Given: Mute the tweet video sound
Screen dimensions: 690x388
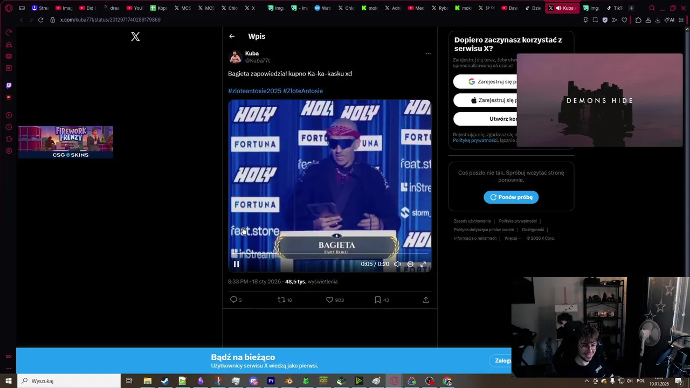Looking at the screenshot, I should [x=397, y=264].
